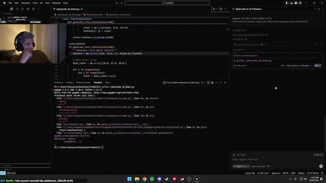Open the Help menu

65,3
